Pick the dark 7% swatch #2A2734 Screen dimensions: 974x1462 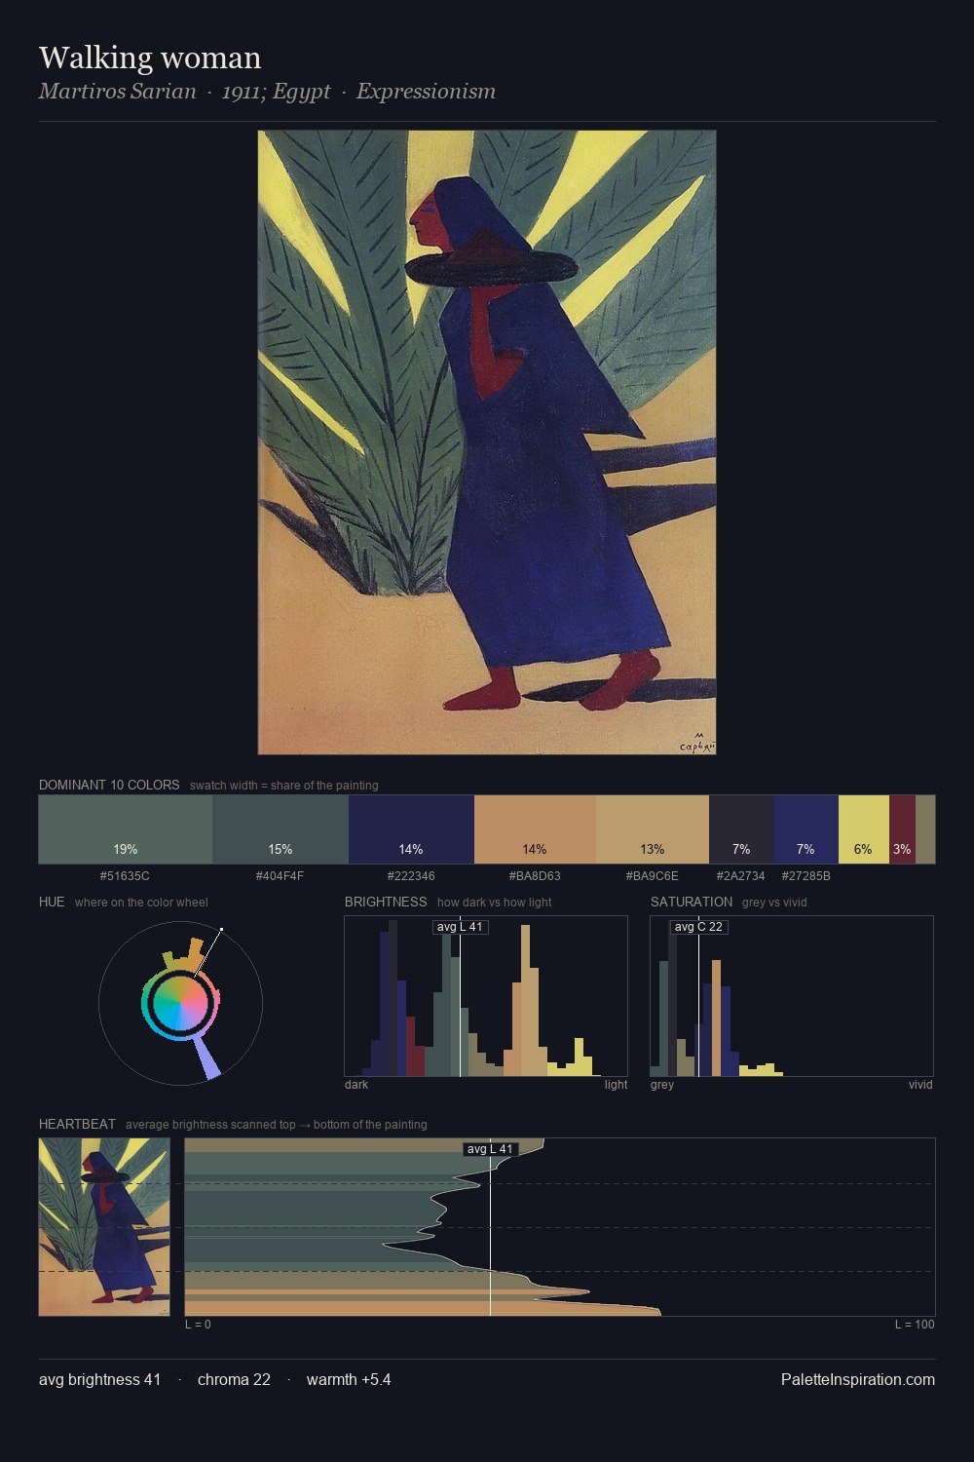pos(741,829)
